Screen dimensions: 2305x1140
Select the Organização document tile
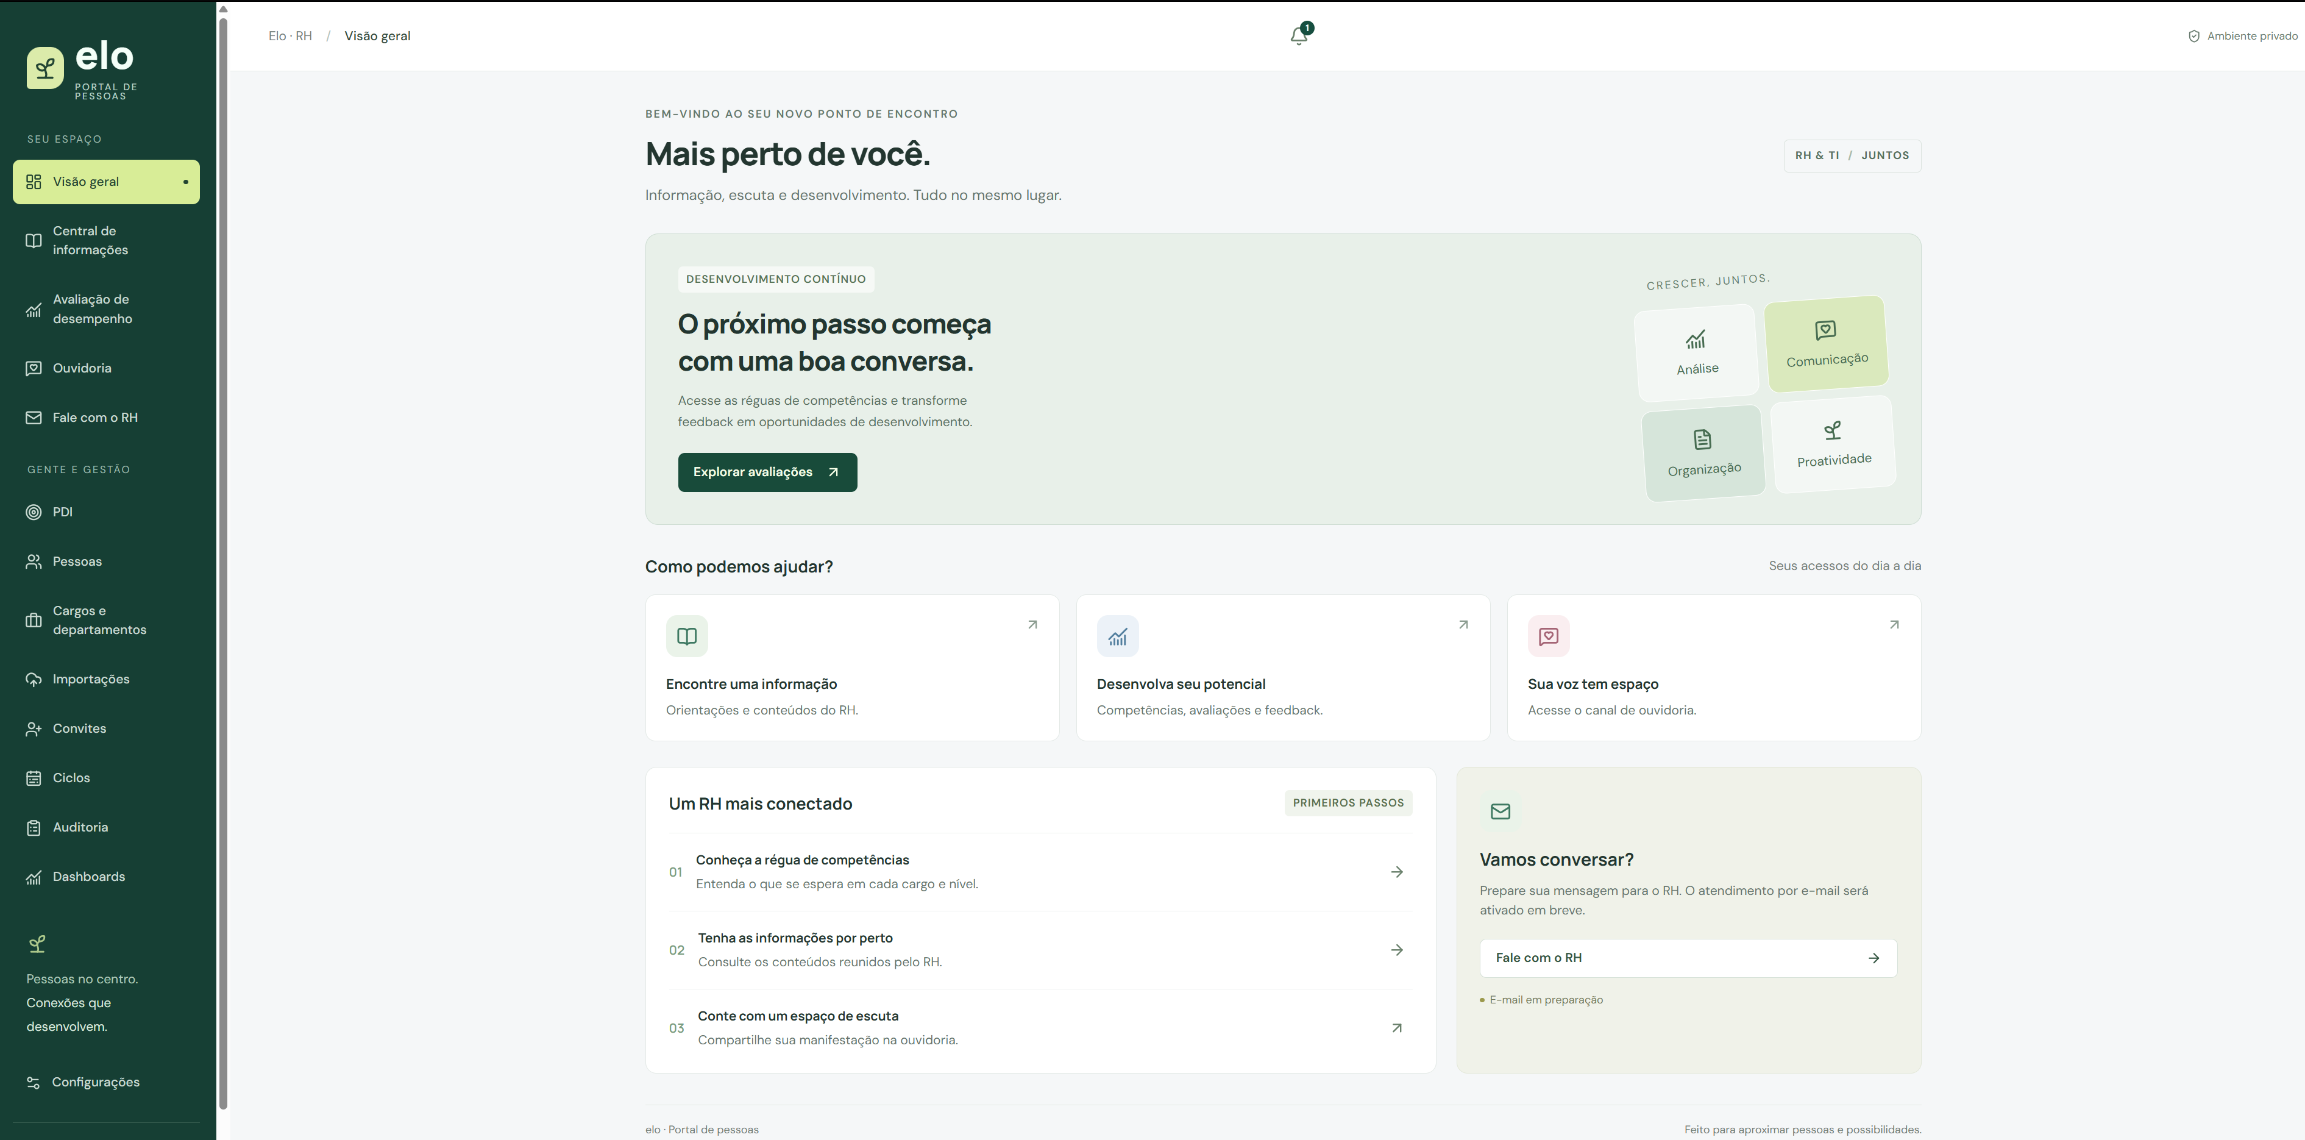tap(1703, 453)
